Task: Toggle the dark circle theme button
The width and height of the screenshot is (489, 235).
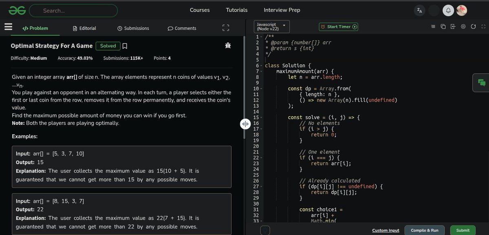Action: 434,11
